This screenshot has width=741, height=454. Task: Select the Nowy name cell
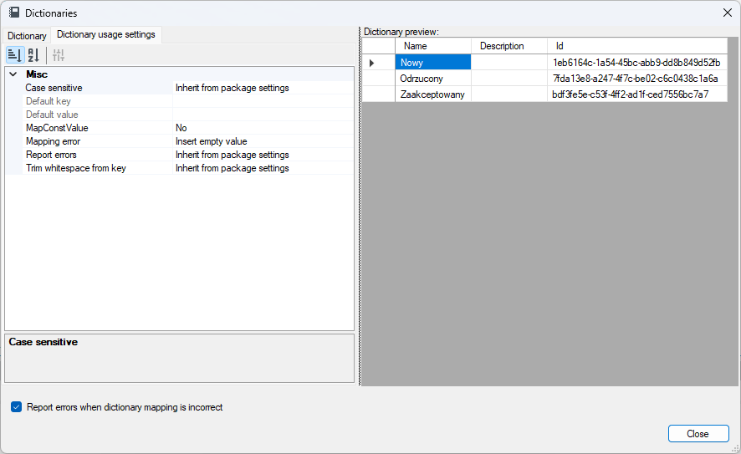(x=433, y=63)
